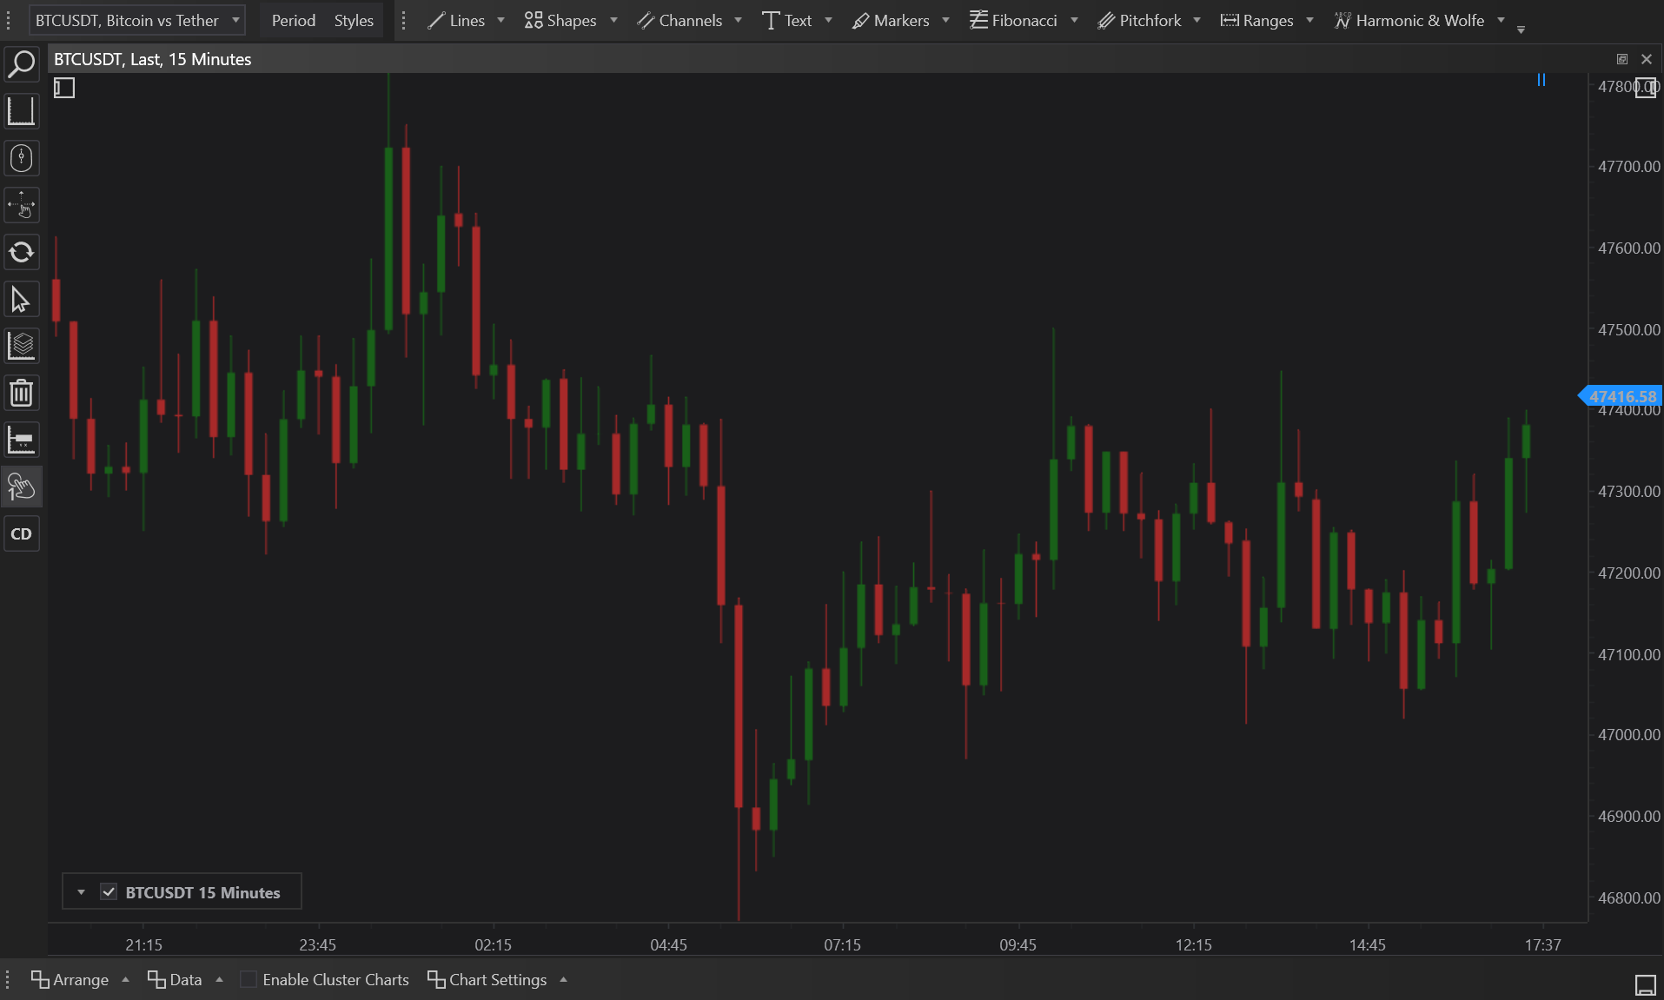The width and height of the screenshot is (1664, 1000).
Task: Click the blue pause marker above chart
Action: 1541,80
